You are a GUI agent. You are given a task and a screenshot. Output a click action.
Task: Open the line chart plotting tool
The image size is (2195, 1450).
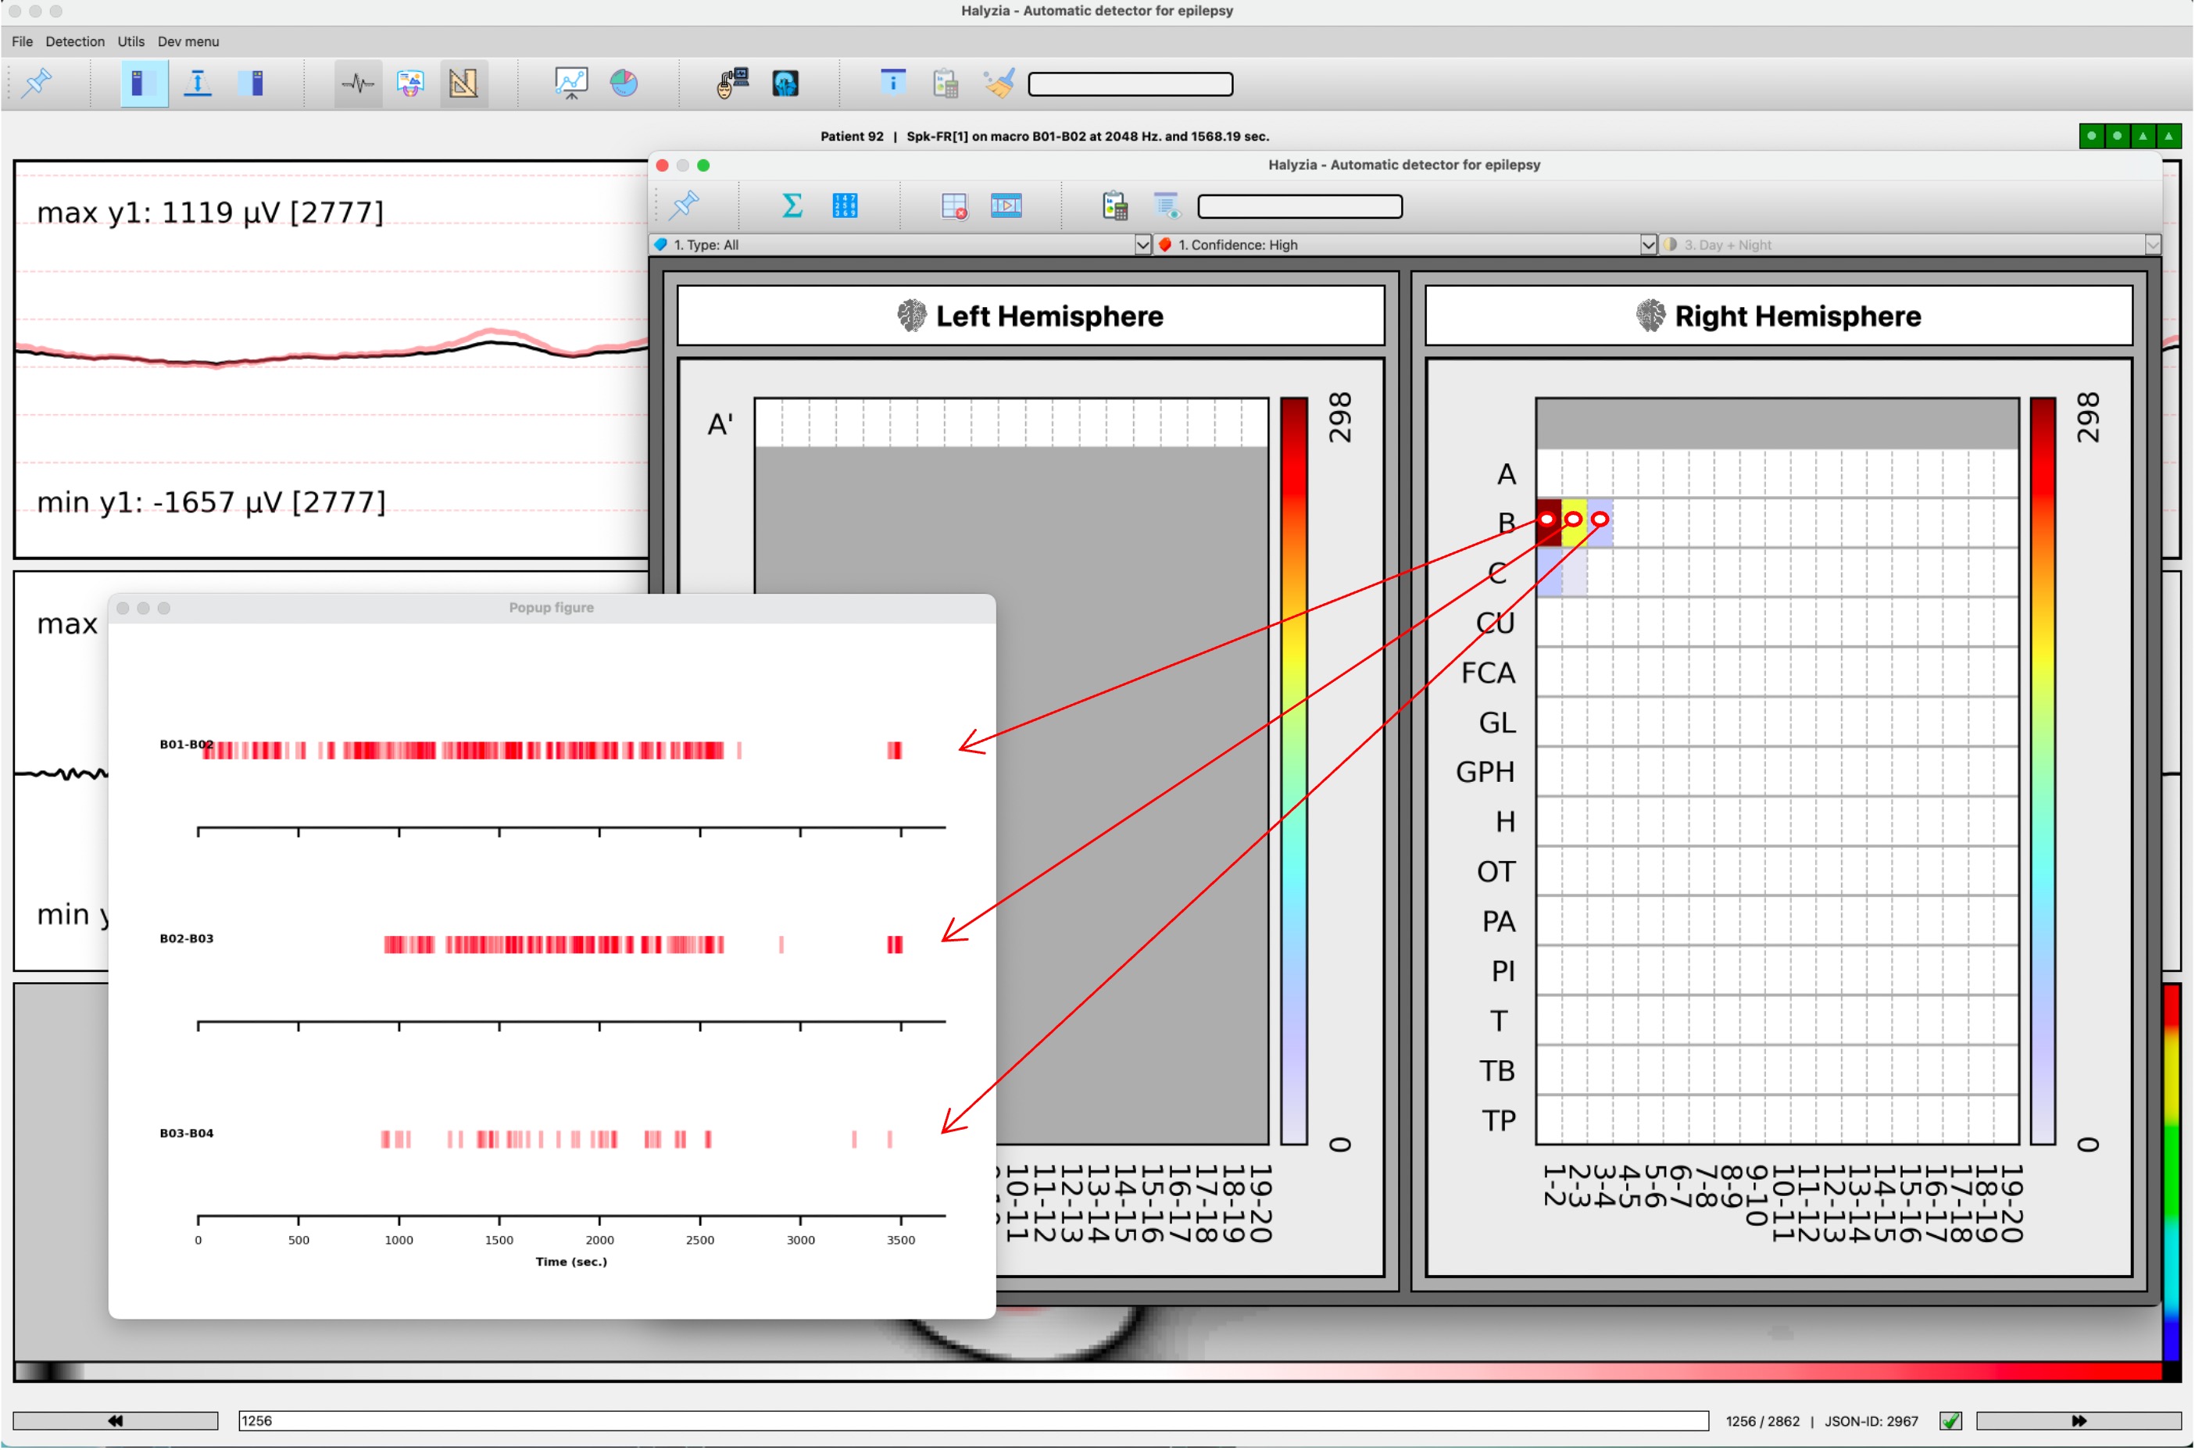coord(572,84)
